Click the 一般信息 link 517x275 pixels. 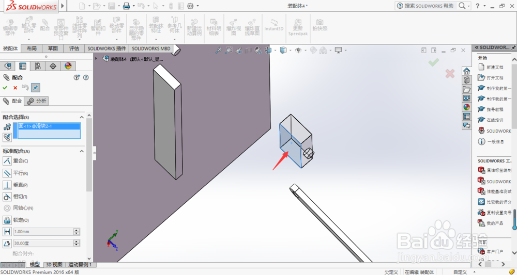[495, 141]
